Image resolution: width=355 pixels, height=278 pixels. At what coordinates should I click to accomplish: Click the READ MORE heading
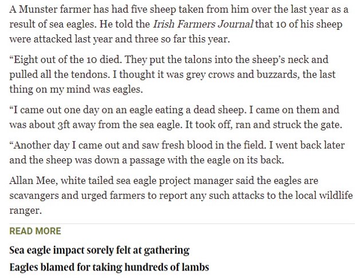[34, 232]
